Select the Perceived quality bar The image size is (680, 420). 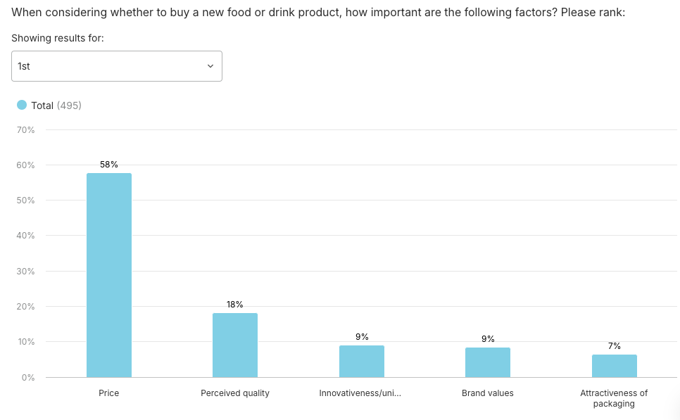coord(234,345)
